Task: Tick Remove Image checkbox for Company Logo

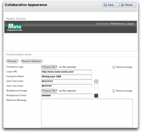Action: pos(114,67)
